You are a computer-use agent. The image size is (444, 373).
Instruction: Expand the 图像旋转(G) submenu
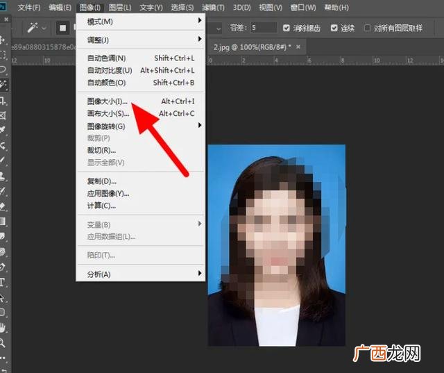pyautogui.click(x=141, y=126)
